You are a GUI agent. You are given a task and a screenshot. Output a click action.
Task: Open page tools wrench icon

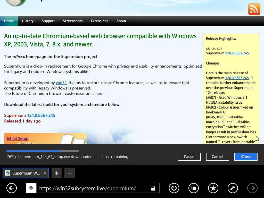tap(233, 188)
